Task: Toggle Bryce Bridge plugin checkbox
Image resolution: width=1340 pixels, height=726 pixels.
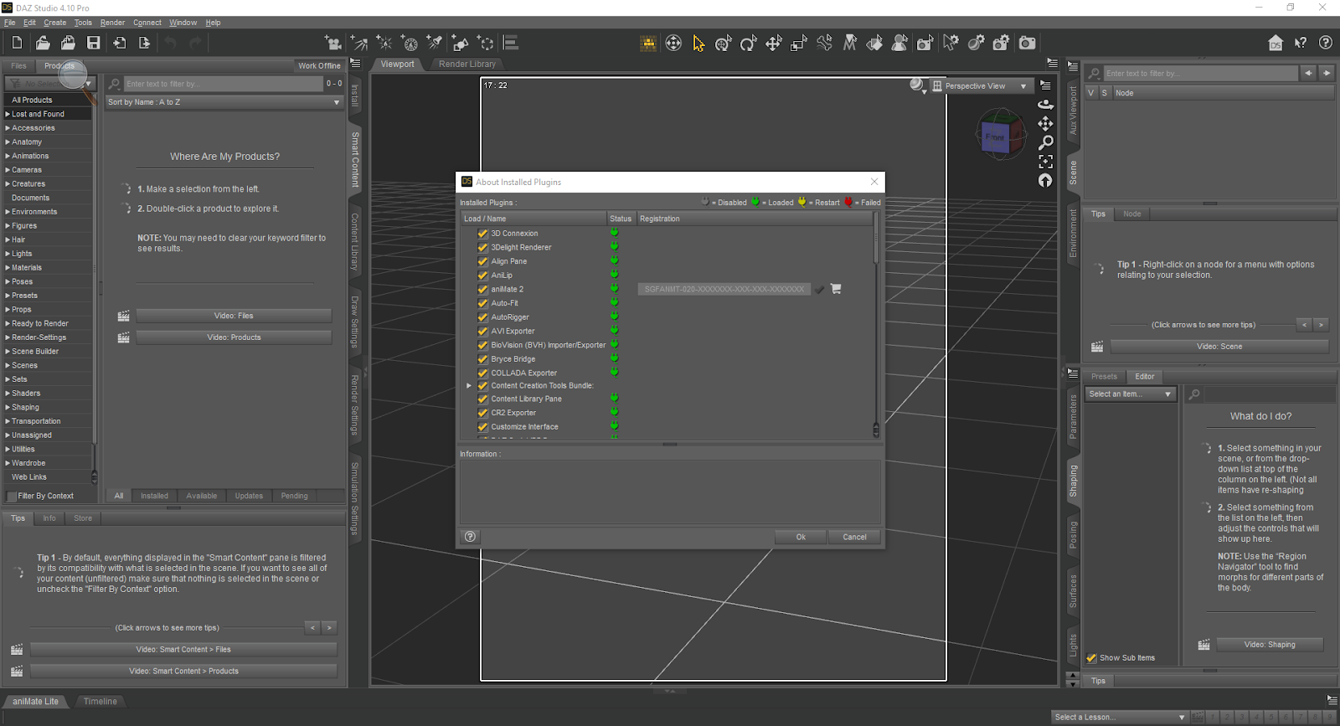Action: pyautogui.click(x=482, y=359)
